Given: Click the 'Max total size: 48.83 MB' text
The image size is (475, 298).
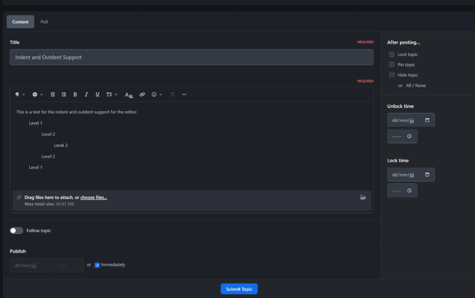Looking at the screenshot, I should [x=49, y=204].
